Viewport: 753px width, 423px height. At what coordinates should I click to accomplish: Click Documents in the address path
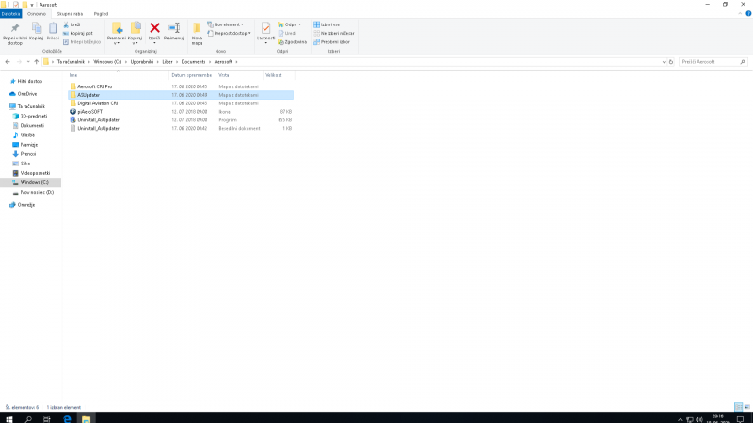(193, 62)
